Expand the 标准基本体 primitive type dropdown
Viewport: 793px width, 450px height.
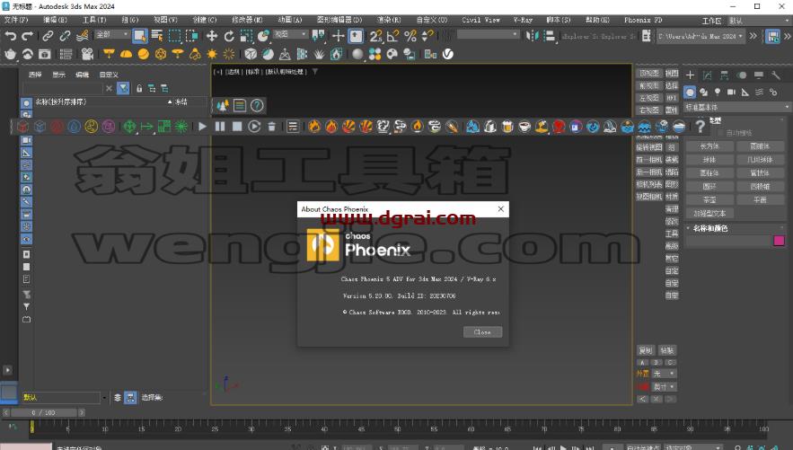[x=736, y=107]
